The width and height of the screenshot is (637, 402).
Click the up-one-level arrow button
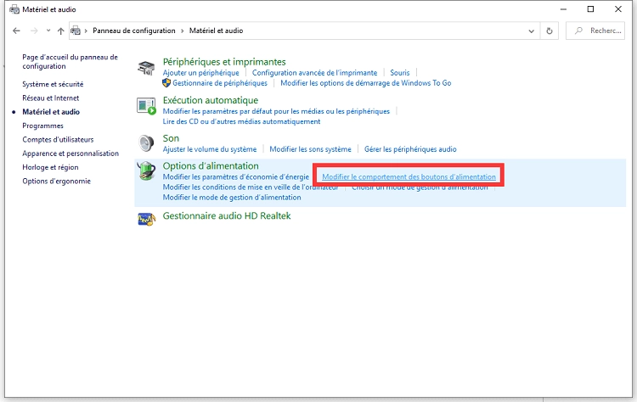[x=60, y=31]
